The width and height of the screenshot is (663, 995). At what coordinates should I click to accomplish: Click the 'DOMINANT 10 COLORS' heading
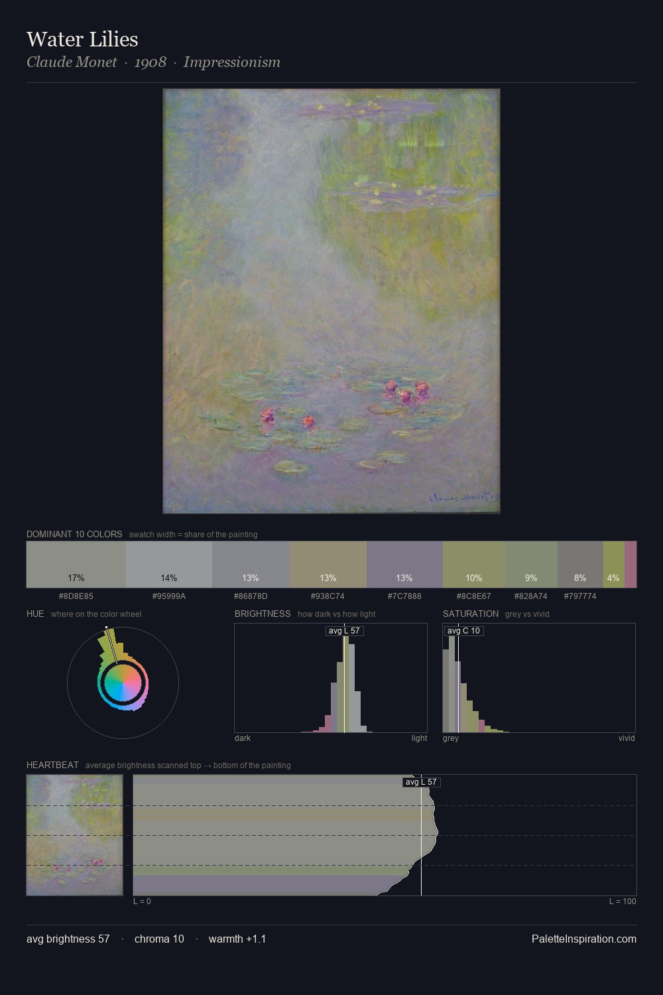pos(74,534)
